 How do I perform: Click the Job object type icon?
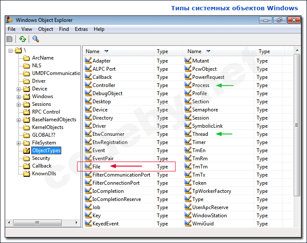(x=88, y=207)
